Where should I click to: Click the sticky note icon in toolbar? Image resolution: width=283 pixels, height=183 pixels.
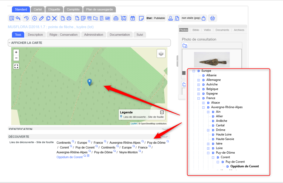(141, 18)
